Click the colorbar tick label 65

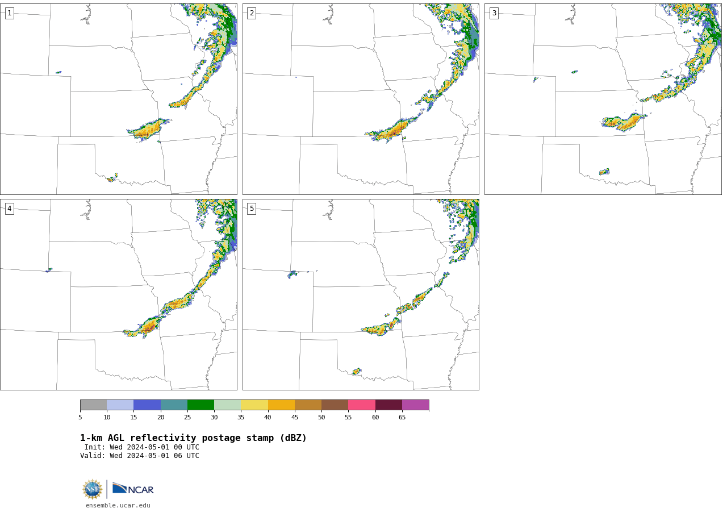tap(402, 418)
